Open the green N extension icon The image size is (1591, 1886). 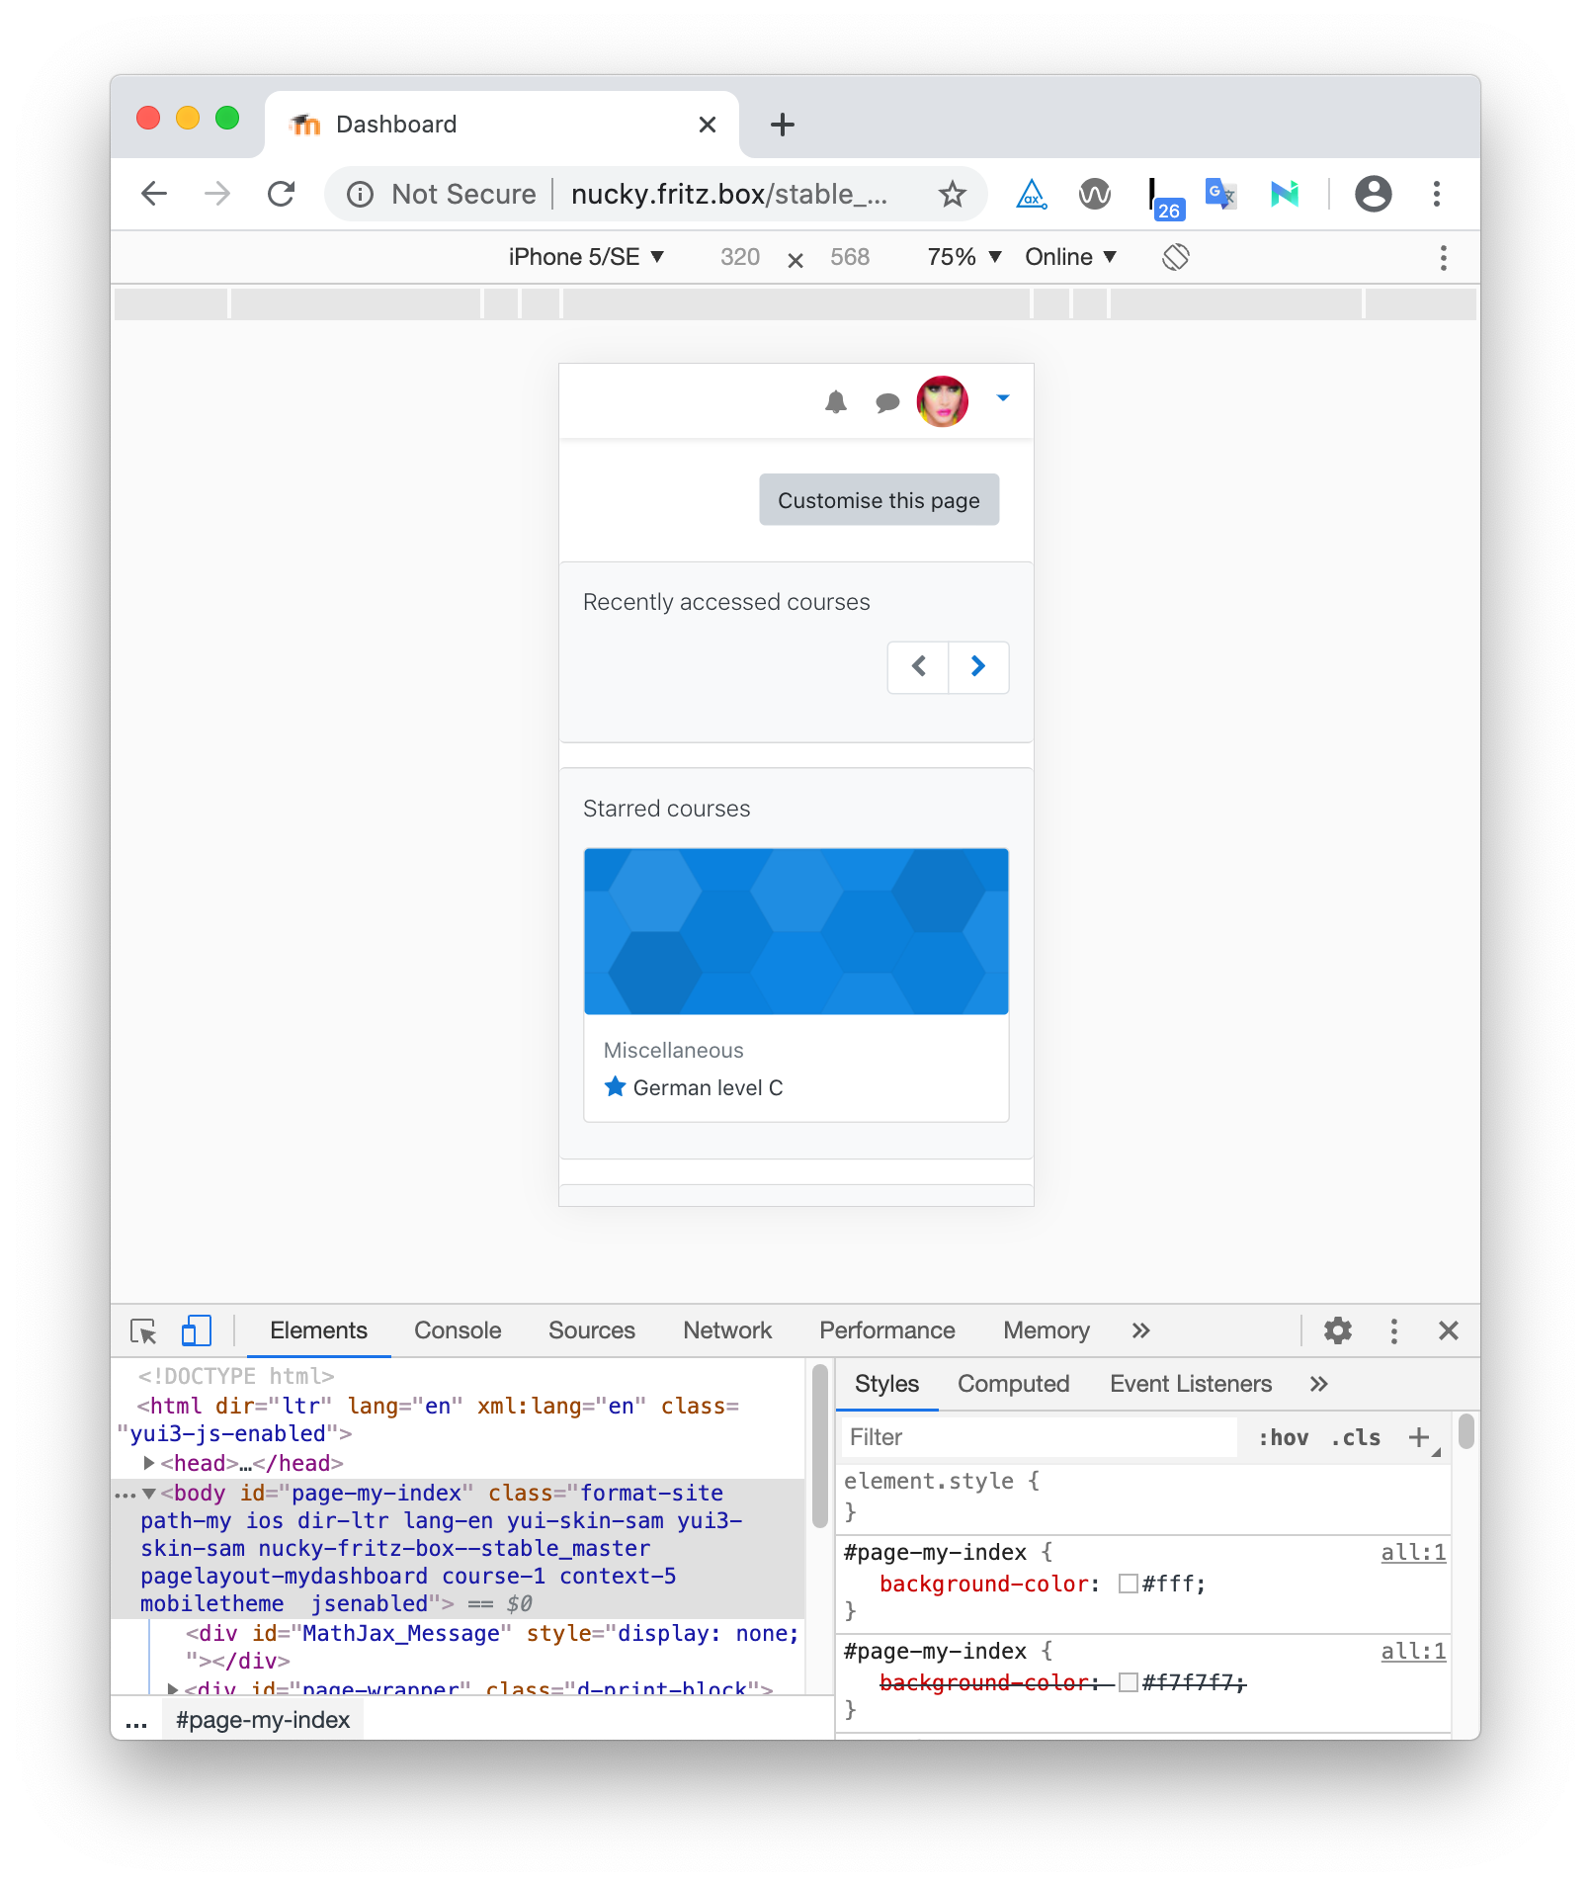tap(1285, 194)
